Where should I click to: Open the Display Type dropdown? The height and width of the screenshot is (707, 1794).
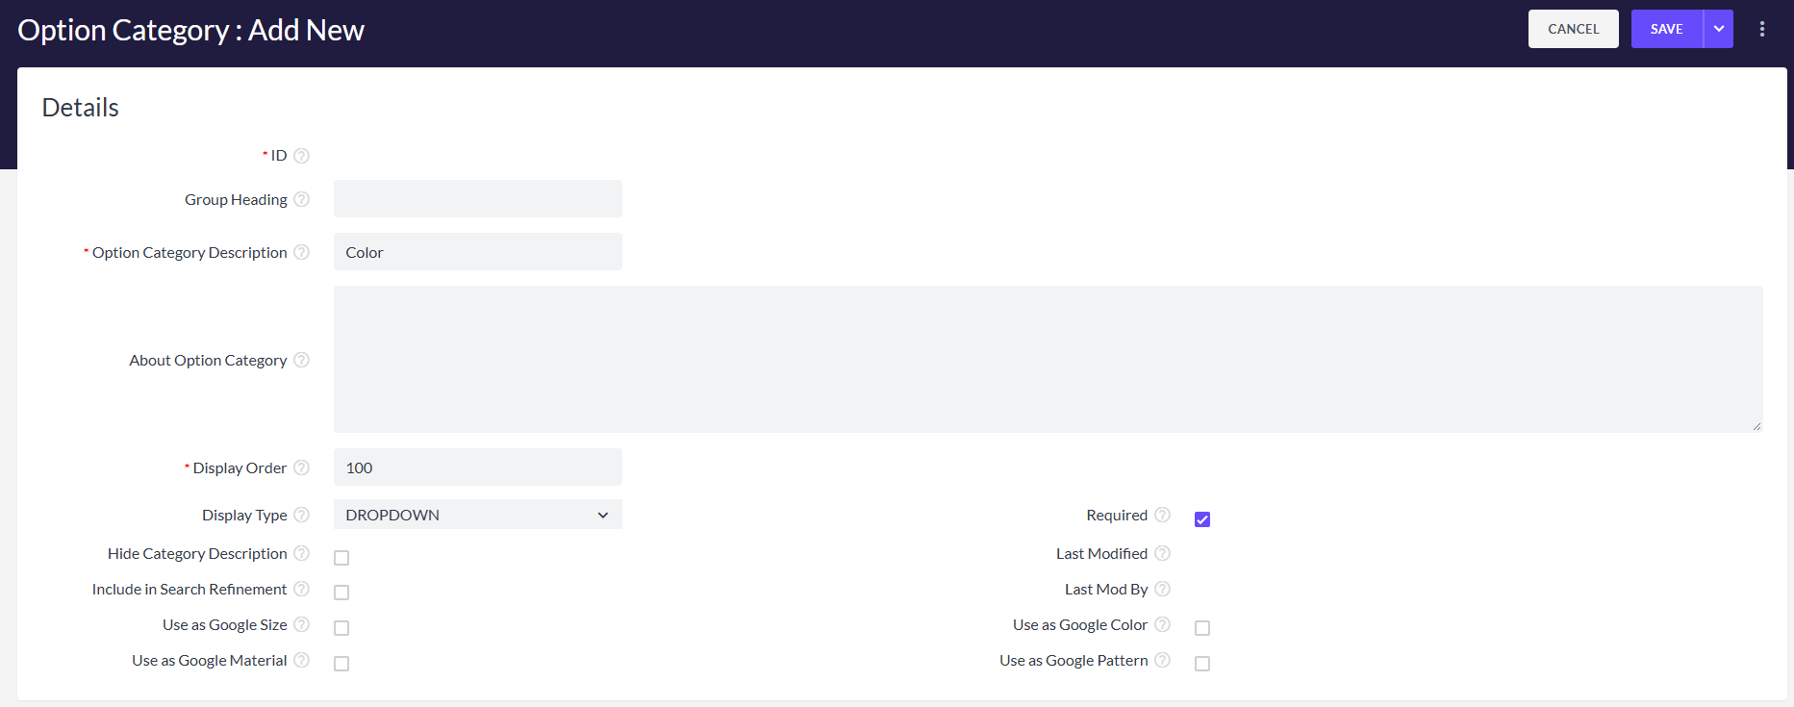(477, 515)
